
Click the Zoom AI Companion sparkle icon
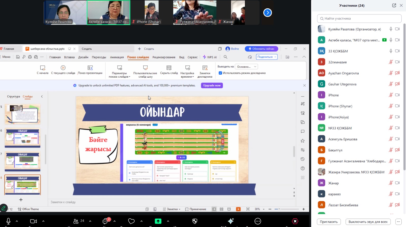[x=231, y=221]
